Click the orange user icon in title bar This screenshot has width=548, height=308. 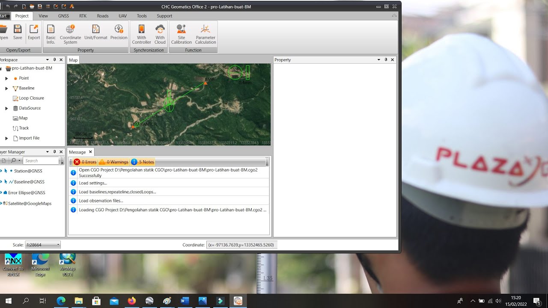pos(71,6)
